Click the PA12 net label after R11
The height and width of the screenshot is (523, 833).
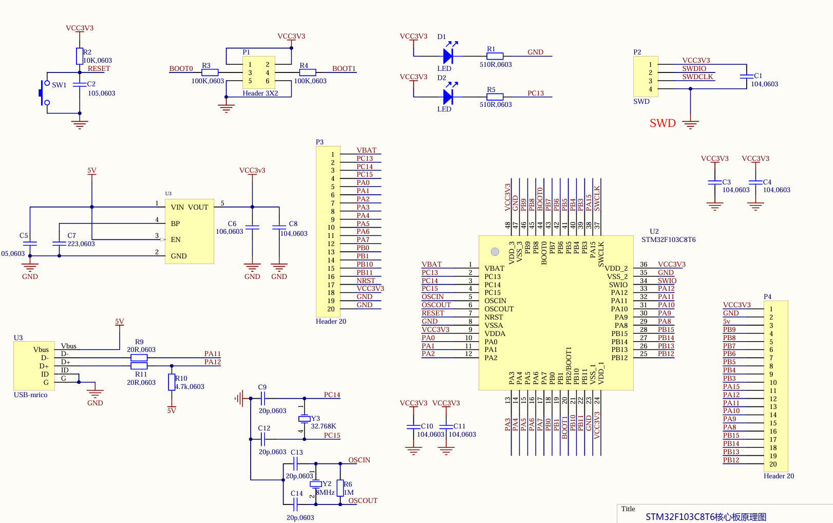[x=213, y=362]
